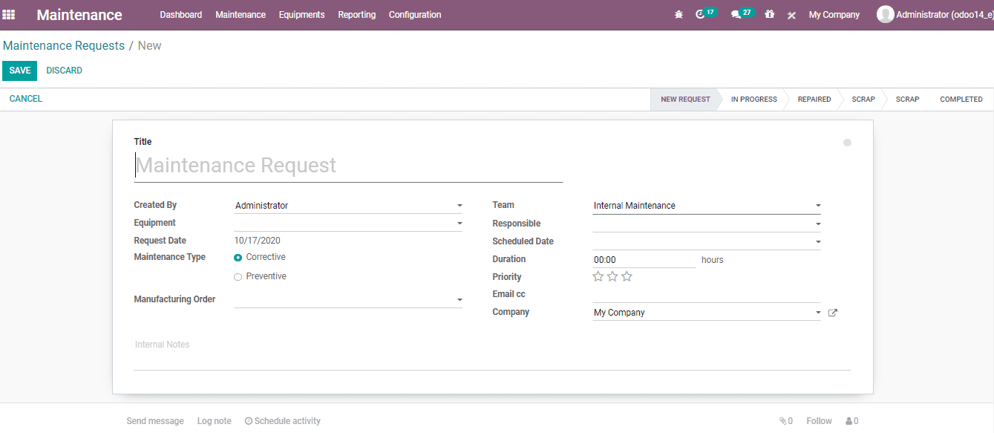Image resolution: width=994 pixels, height=433 pixels.
Task: Set priority to three stars
Action: click(x=627, y=276)
